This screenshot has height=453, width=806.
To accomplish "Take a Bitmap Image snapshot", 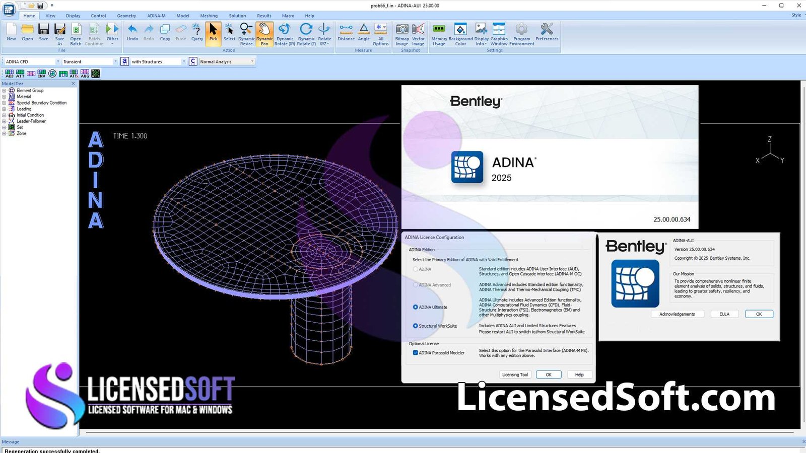I will (x=402, y=34).
